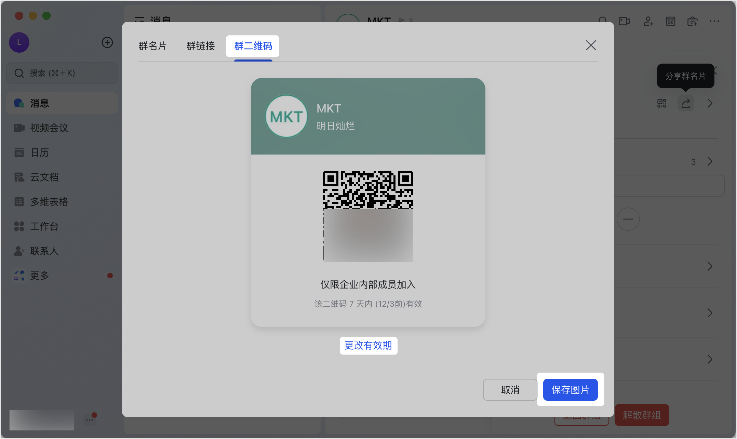Click the QR code icon in settings panel

point(662,103)
